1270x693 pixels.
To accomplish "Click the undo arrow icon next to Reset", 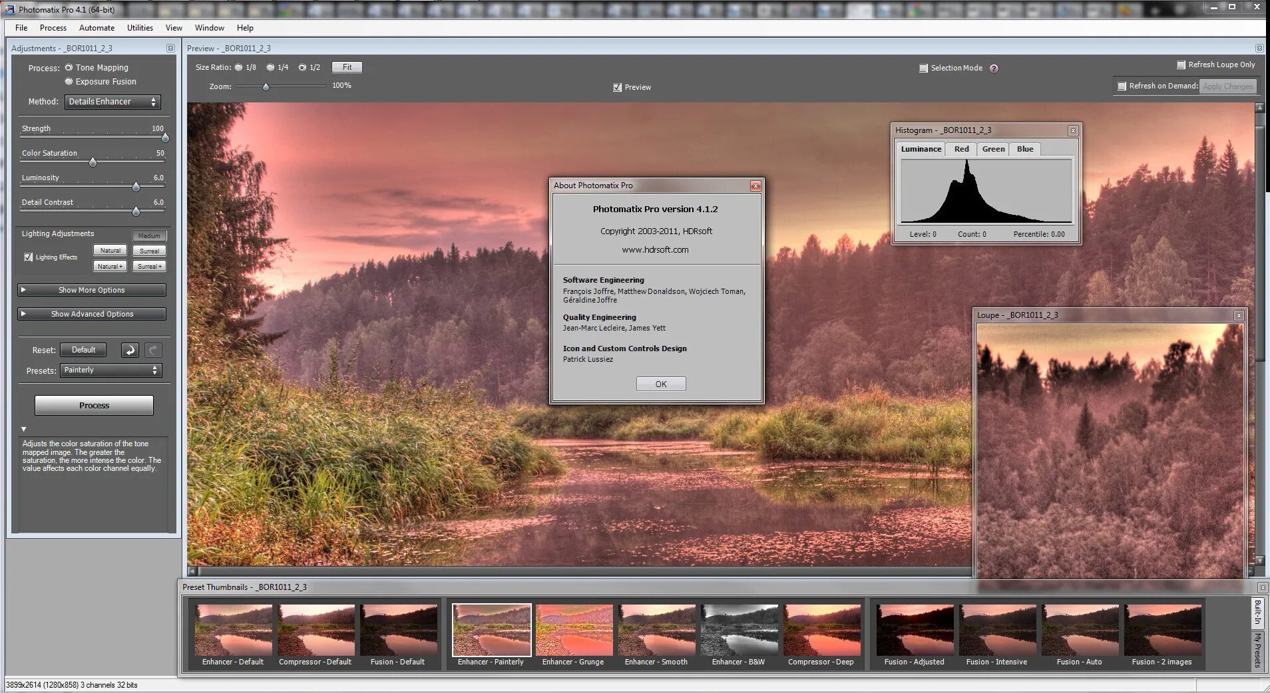I will (130, 350).
